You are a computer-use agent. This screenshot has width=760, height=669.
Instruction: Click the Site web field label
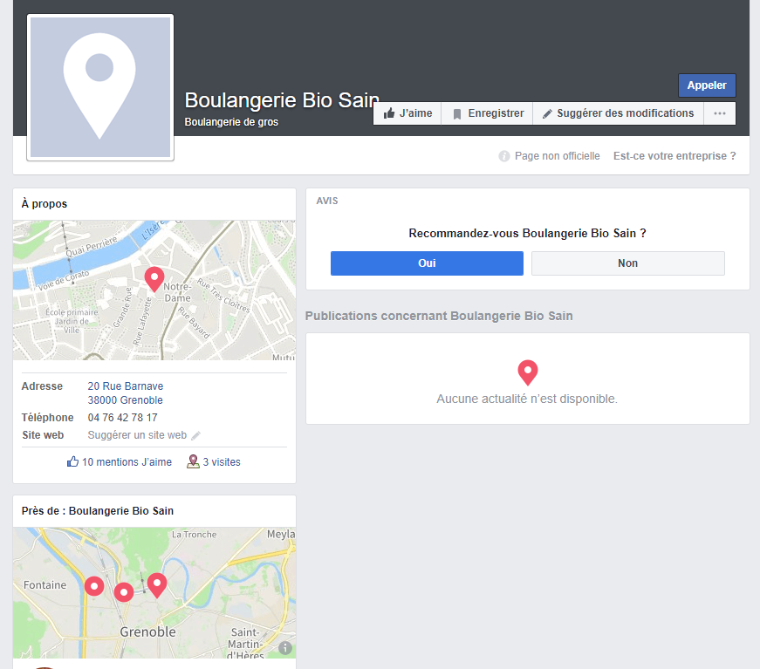click(43, 435)
